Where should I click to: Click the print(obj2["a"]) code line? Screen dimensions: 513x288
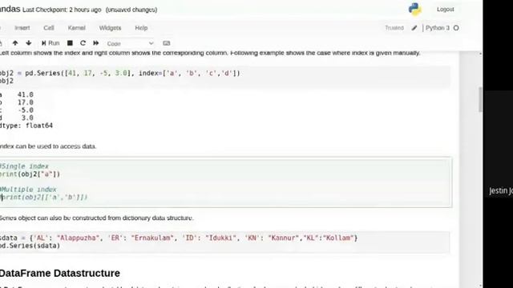(x=30, y=174)
